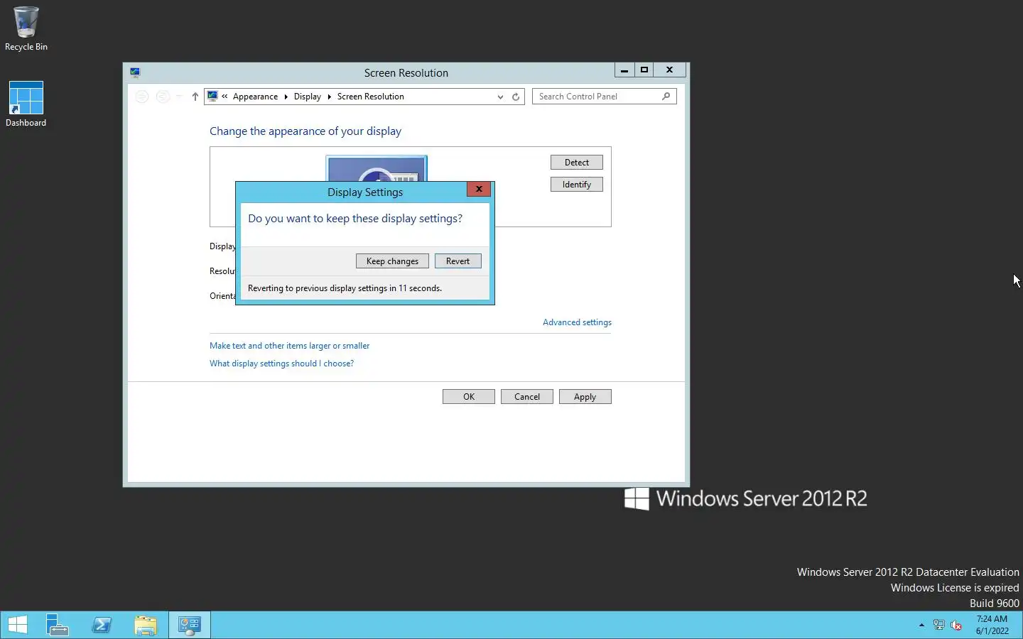Click 'Change the appearance of your display' heading
Screen dimensions: 1023x639
coord(305,131)
